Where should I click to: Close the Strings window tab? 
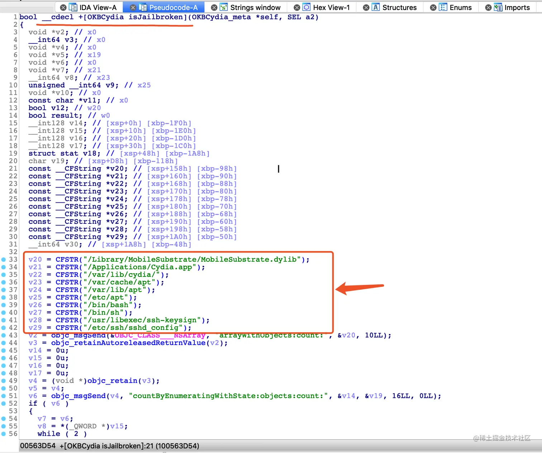pos(214,8)
